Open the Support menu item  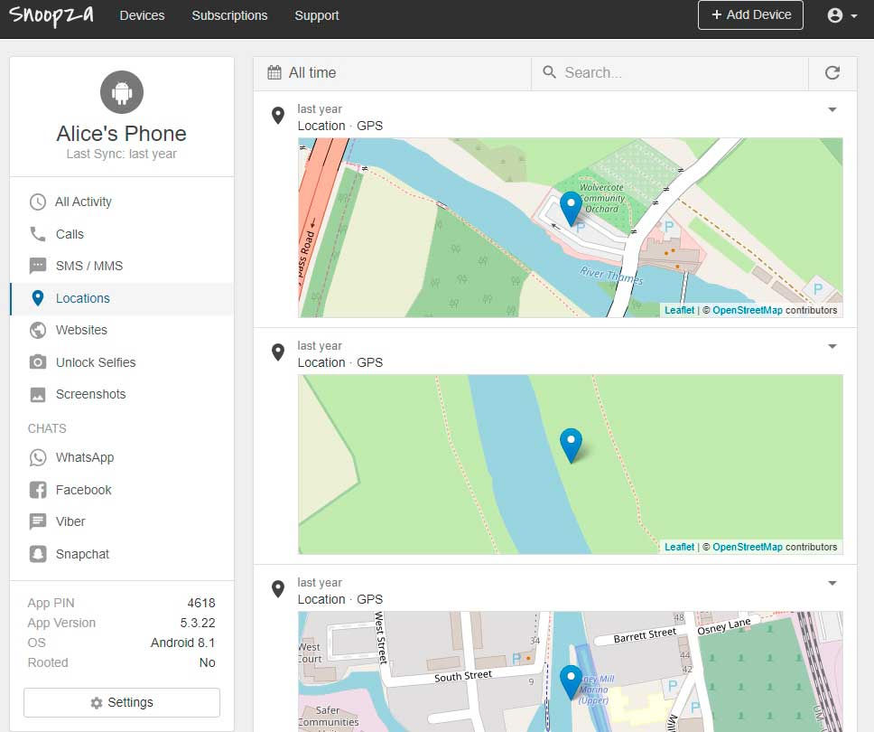[317, 15]
